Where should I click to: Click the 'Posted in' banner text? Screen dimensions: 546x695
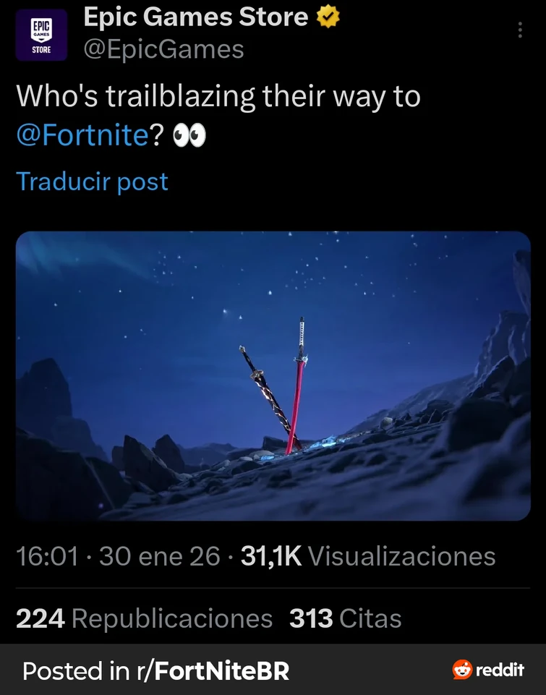pyautogui.click(x=76, y=670)
